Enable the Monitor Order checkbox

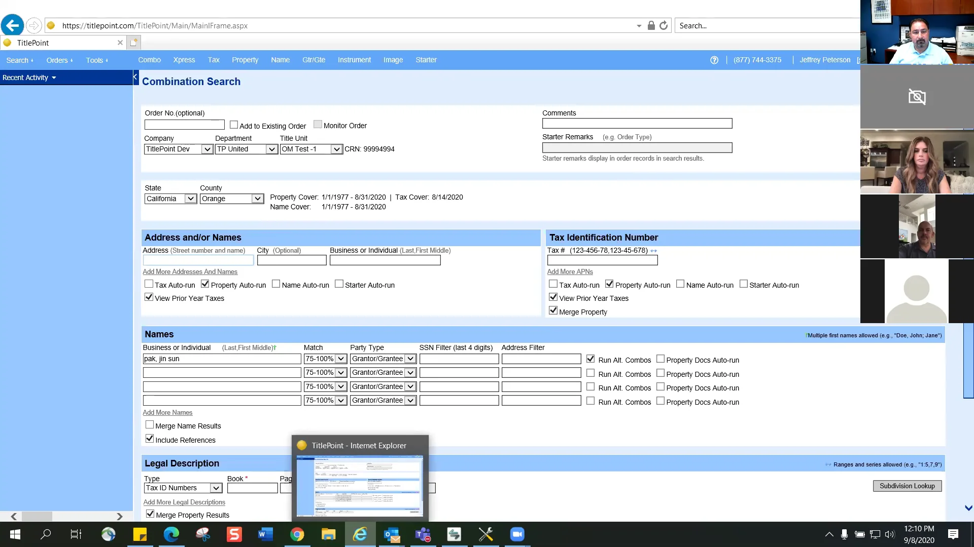(318, 124)
